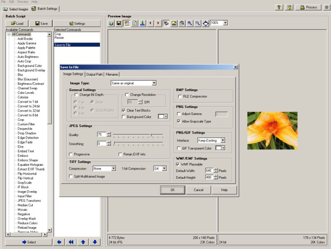
Task: Open an image in the preview toolbar
Action: pyautogui.click(x=111, y=23)
